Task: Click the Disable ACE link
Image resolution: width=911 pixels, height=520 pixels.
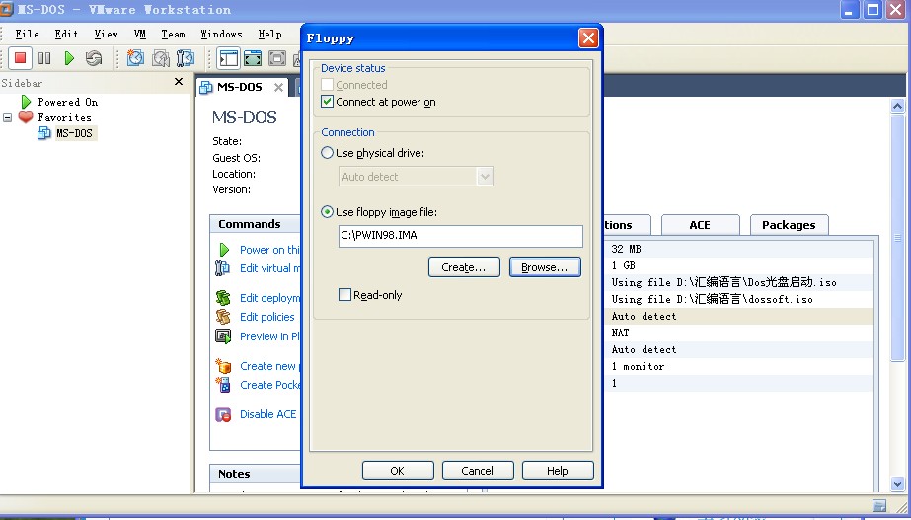Action: click(267, 414)
